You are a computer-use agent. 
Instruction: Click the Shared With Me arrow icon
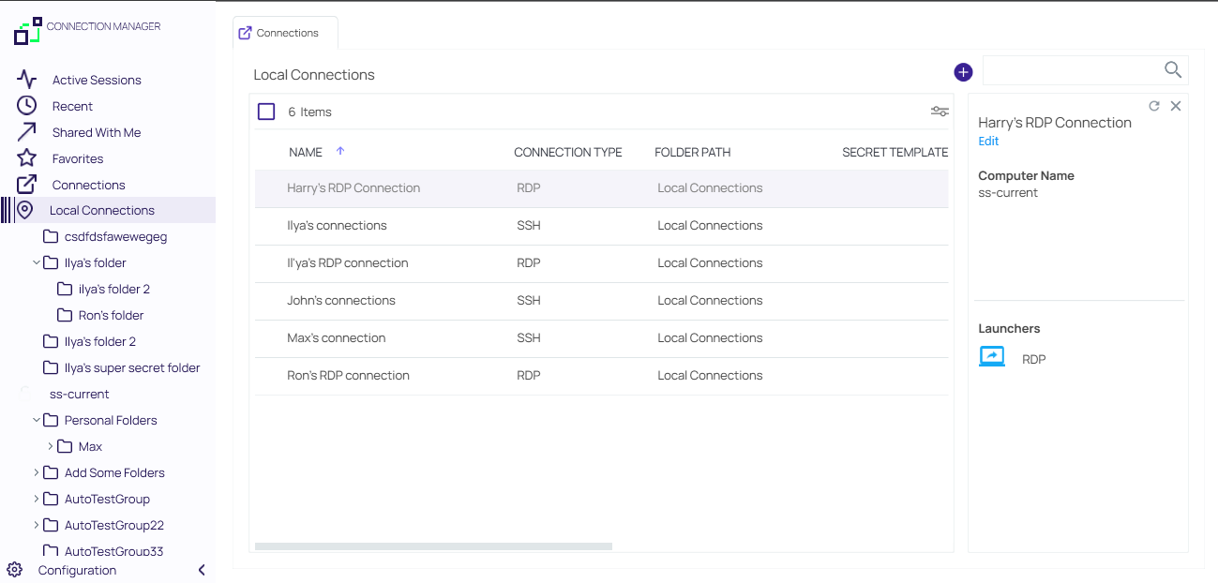(x=27, y=132)
